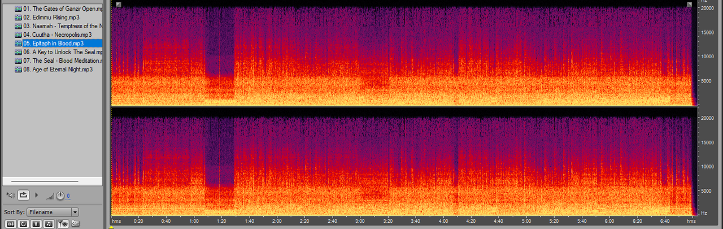Click waveform icon of 06. A Key to Unlock
The width and height of the screenshot is (723, 229).
pyautogui.click(x=18, y=52)
